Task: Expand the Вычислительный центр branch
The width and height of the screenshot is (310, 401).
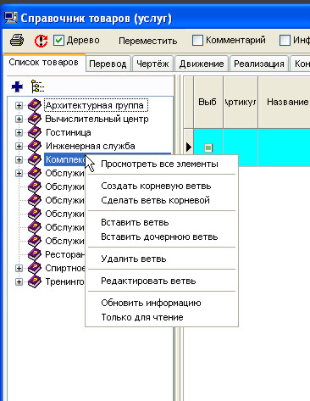Action: [19, 120]
